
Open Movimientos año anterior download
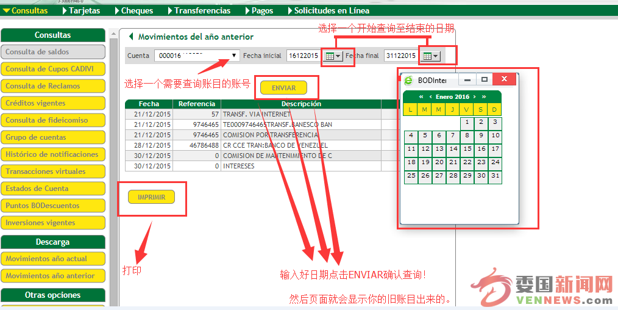click(x=53, y=276)
